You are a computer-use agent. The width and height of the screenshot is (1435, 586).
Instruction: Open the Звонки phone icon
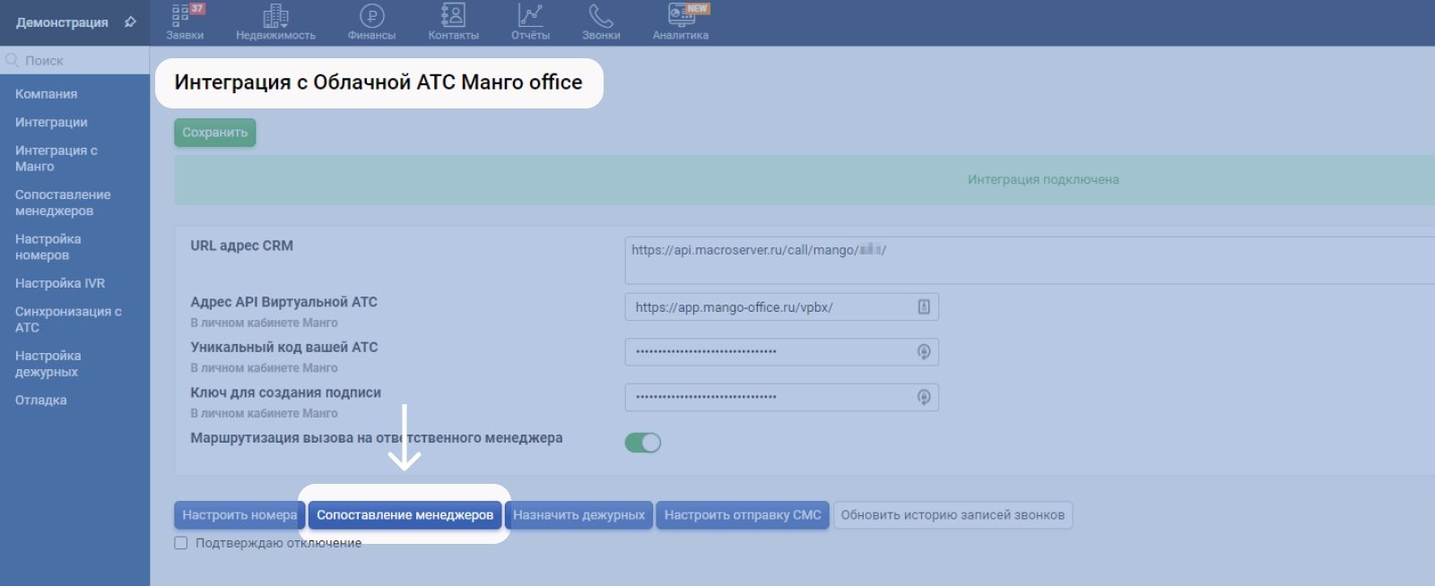(600, 16)
